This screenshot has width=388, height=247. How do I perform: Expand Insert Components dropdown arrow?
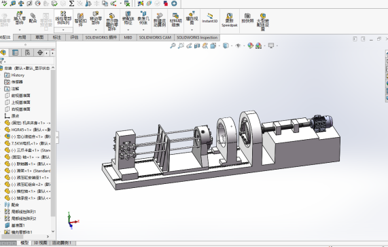pyautogui.click(x=20, y=30)
